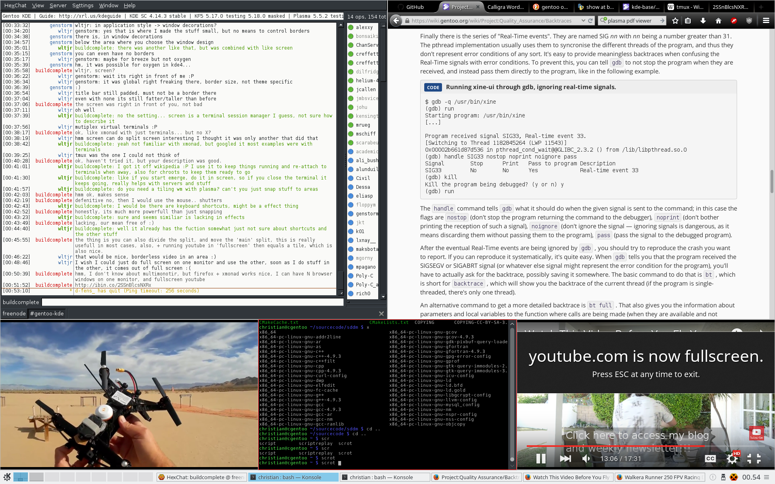Screen dimensions: 775x484
Task: Select the freenode server tab in HexChat
Action: [14, 313]
